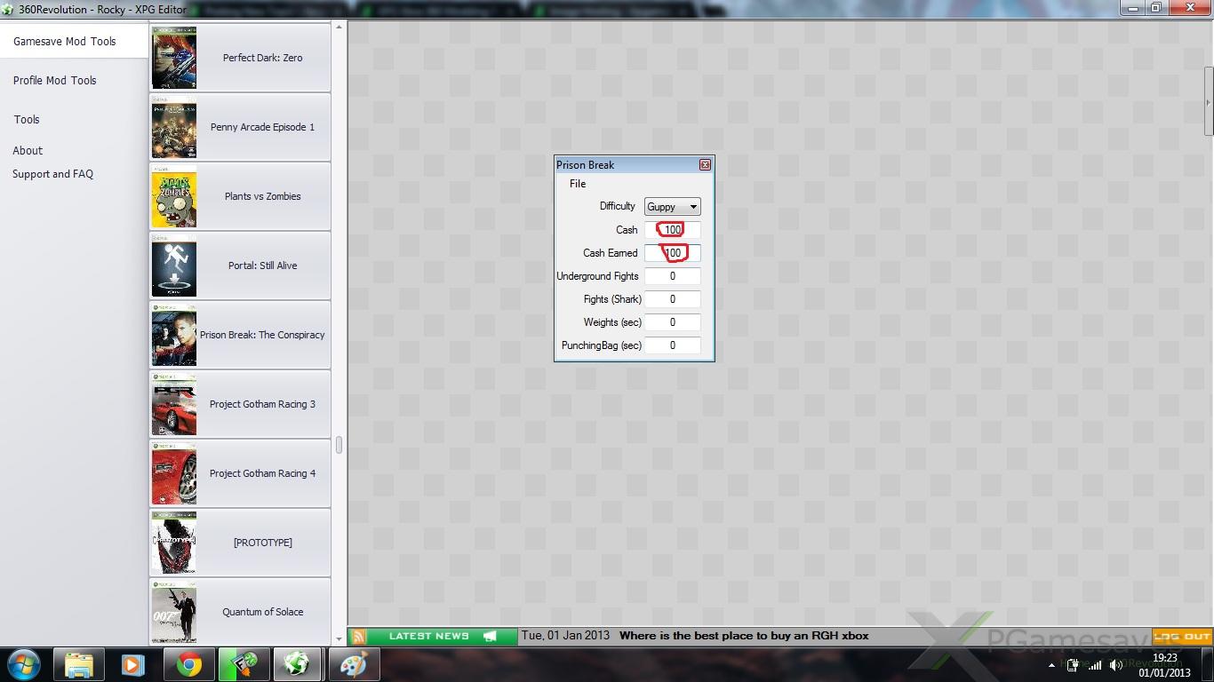Open Google Chrome from the taskbar
Screen dimensions: 1214x682
click(188, 664)
